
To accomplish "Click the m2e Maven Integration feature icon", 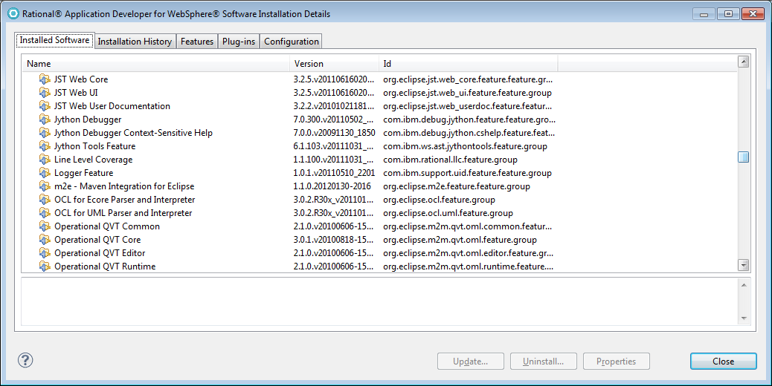I will click(45, 186).
